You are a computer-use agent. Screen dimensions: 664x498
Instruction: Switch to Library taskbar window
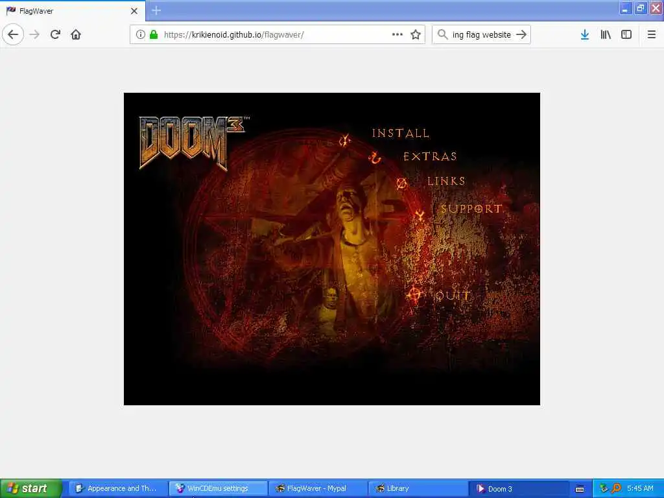click(417, 488)
